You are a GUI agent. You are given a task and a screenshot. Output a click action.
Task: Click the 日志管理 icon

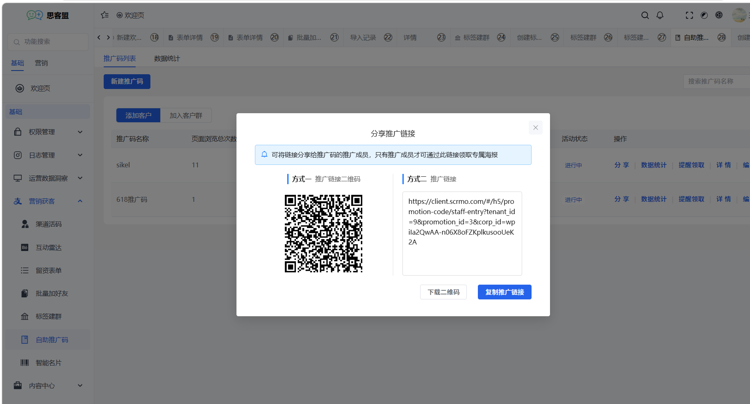[x=18, y=155]
